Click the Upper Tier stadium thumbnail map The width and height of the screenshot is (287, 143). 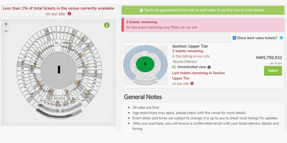[x=145, y=65]
